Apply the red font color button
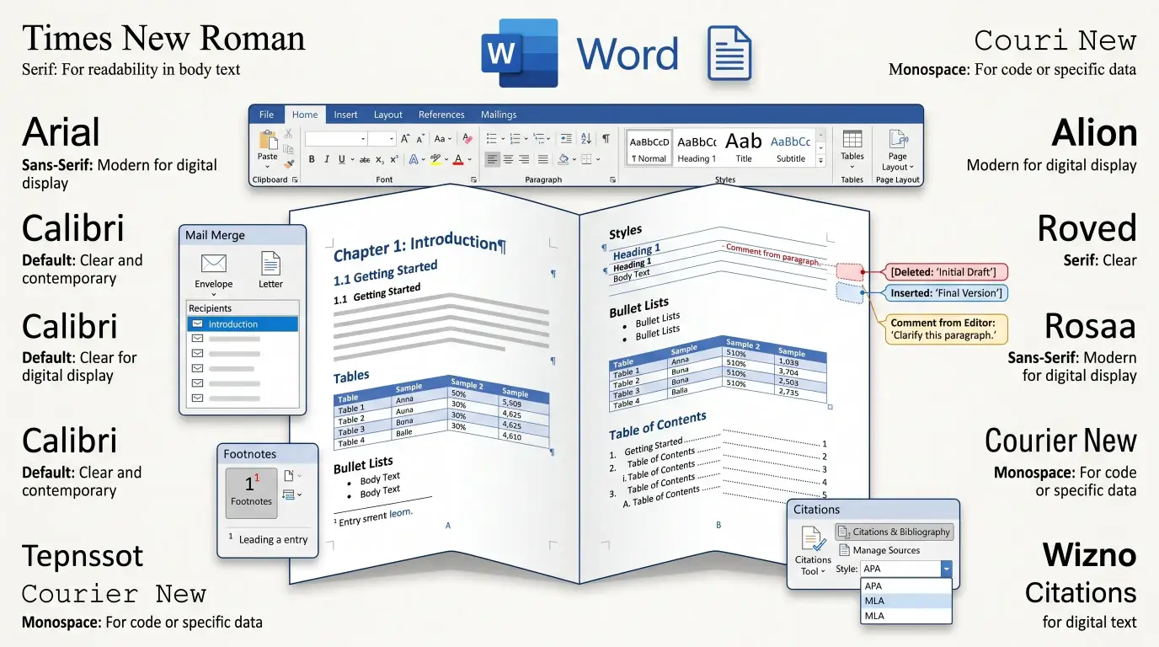1159x647 pixels. pos(458,159)
